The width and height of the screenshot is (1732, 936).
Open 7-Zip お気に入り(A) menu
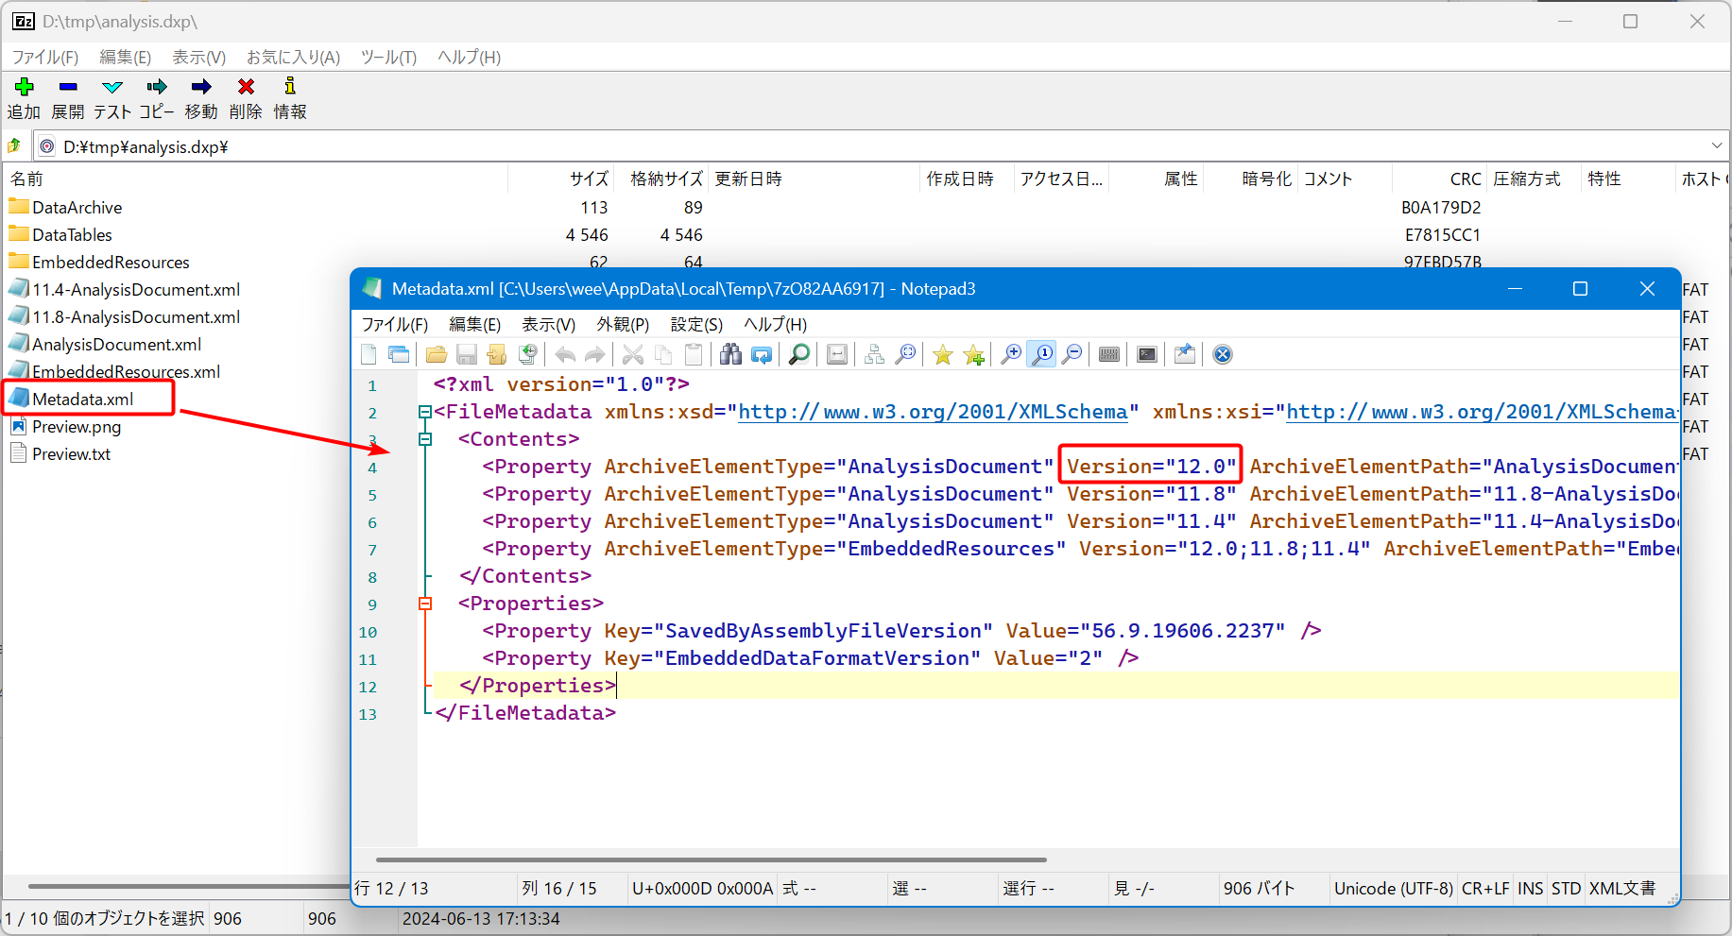pos(293,58)
